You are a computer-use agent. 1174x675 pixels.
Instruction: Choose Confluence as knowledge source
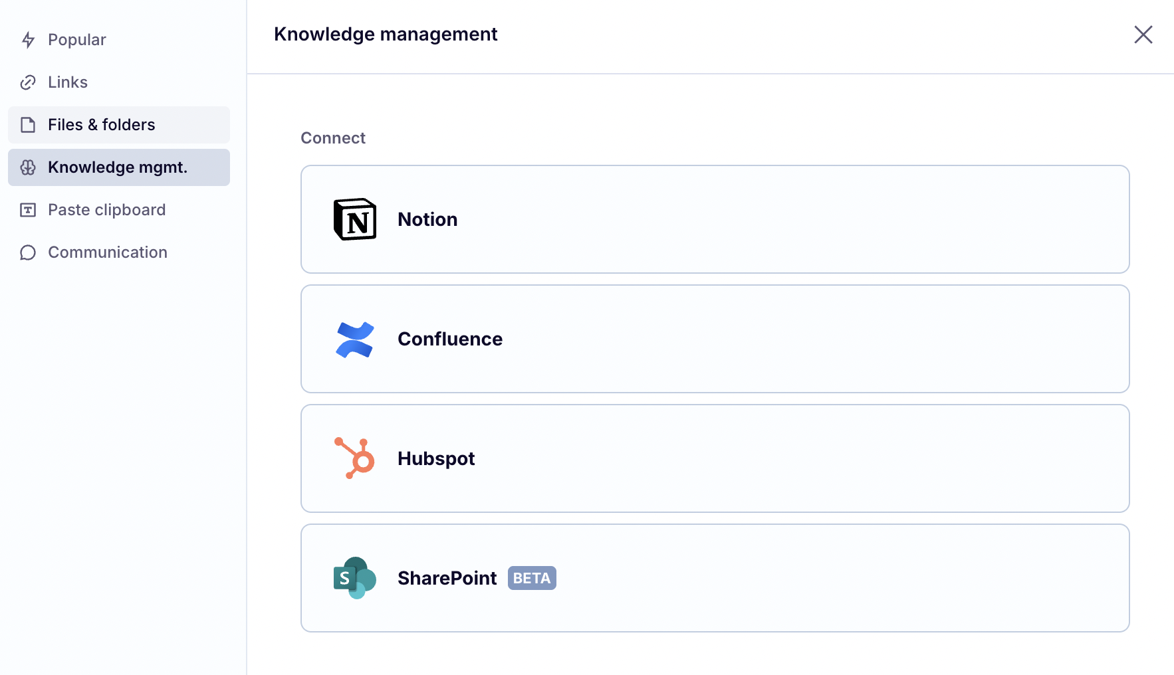coord(715,339)
